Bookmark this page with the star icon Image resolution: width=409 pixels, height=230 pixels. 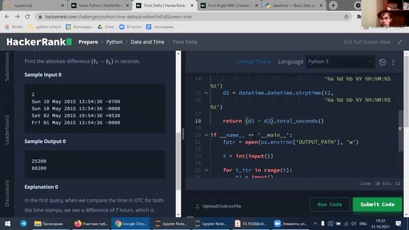pyautogui.click(x=346, y=17)
